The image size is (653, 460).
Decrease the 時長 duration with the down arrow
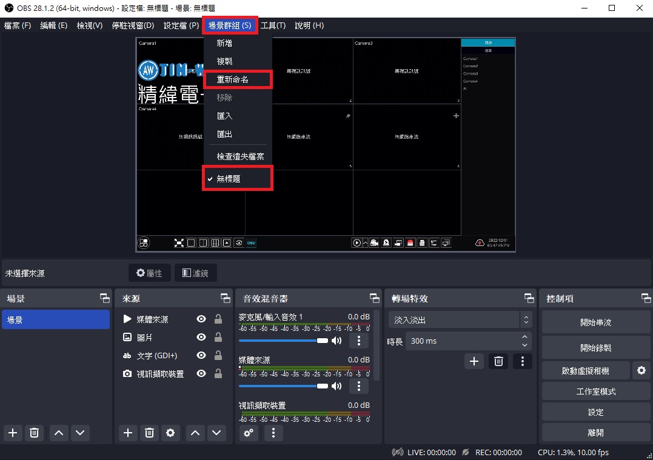tap(524, 345)
